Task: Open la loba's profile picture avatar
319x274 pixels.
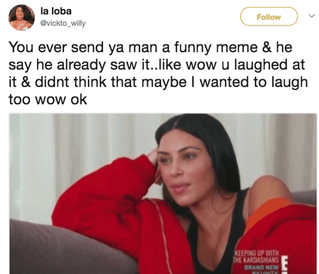Action: pos(22,17)
